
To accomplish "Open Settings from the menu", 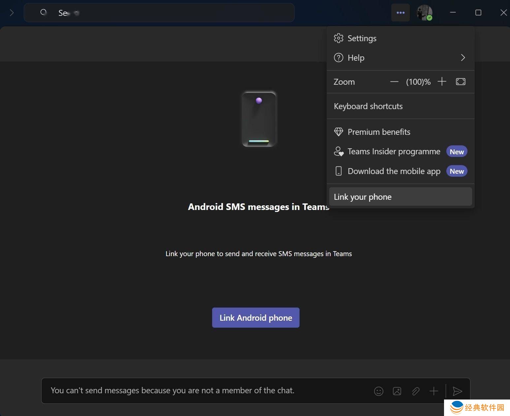I will pyautogui.click(x=400, y=38).
